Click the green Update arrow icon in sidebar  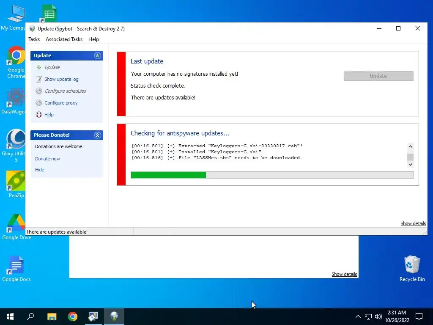(x=39, y=67)
